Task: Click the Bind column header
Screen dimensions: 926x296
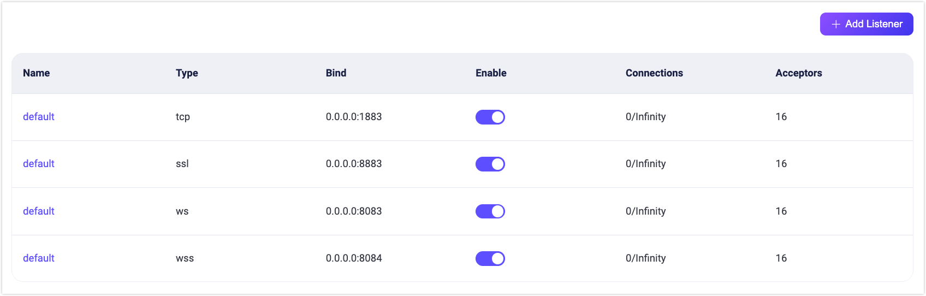Action: (x=336, y=73)
